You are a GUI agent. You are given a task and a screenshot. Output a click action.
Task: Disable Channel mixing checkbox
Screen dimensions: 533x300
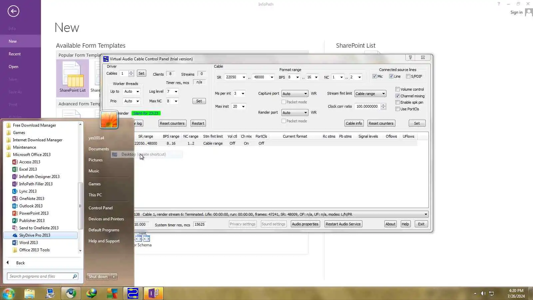397,96
